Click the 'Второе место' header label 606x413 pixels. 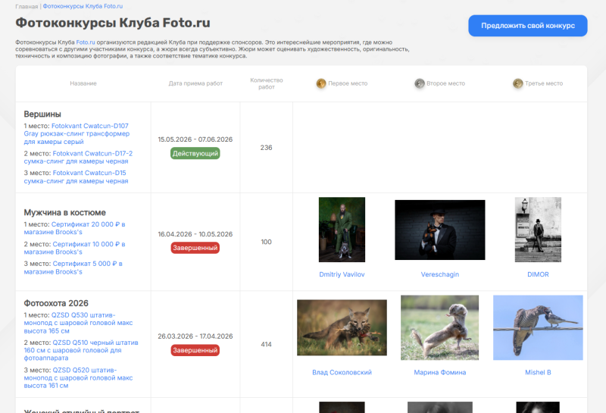[445, 83]
